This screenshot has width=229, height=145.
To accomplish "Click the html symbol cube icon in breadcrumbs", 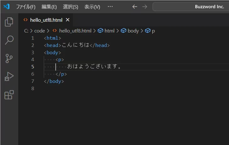I will click(x=100, y=31).
